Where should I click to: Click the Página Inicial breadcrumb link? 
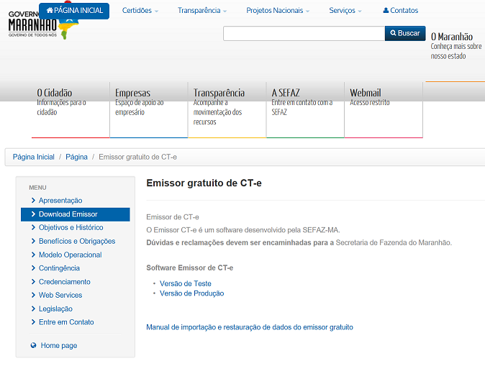pos(33,157)
